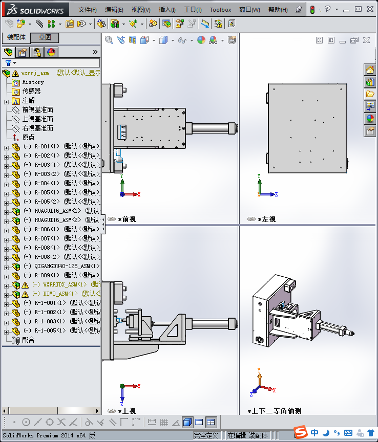Image resolution: width=378 pixels, height=442 pixels.
Task: Expand the R-1-005<1> component node
Action: 7,332
